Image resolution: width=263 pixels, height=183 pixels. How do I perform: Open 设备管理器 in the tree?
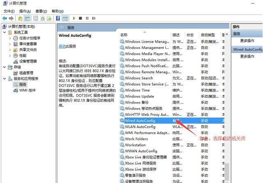[x=28, y=61]
